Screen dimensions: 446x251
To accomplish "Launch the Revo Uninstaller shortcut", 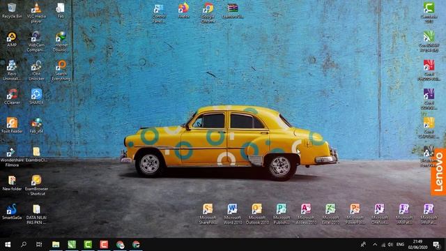I will [x=12, y=70].
